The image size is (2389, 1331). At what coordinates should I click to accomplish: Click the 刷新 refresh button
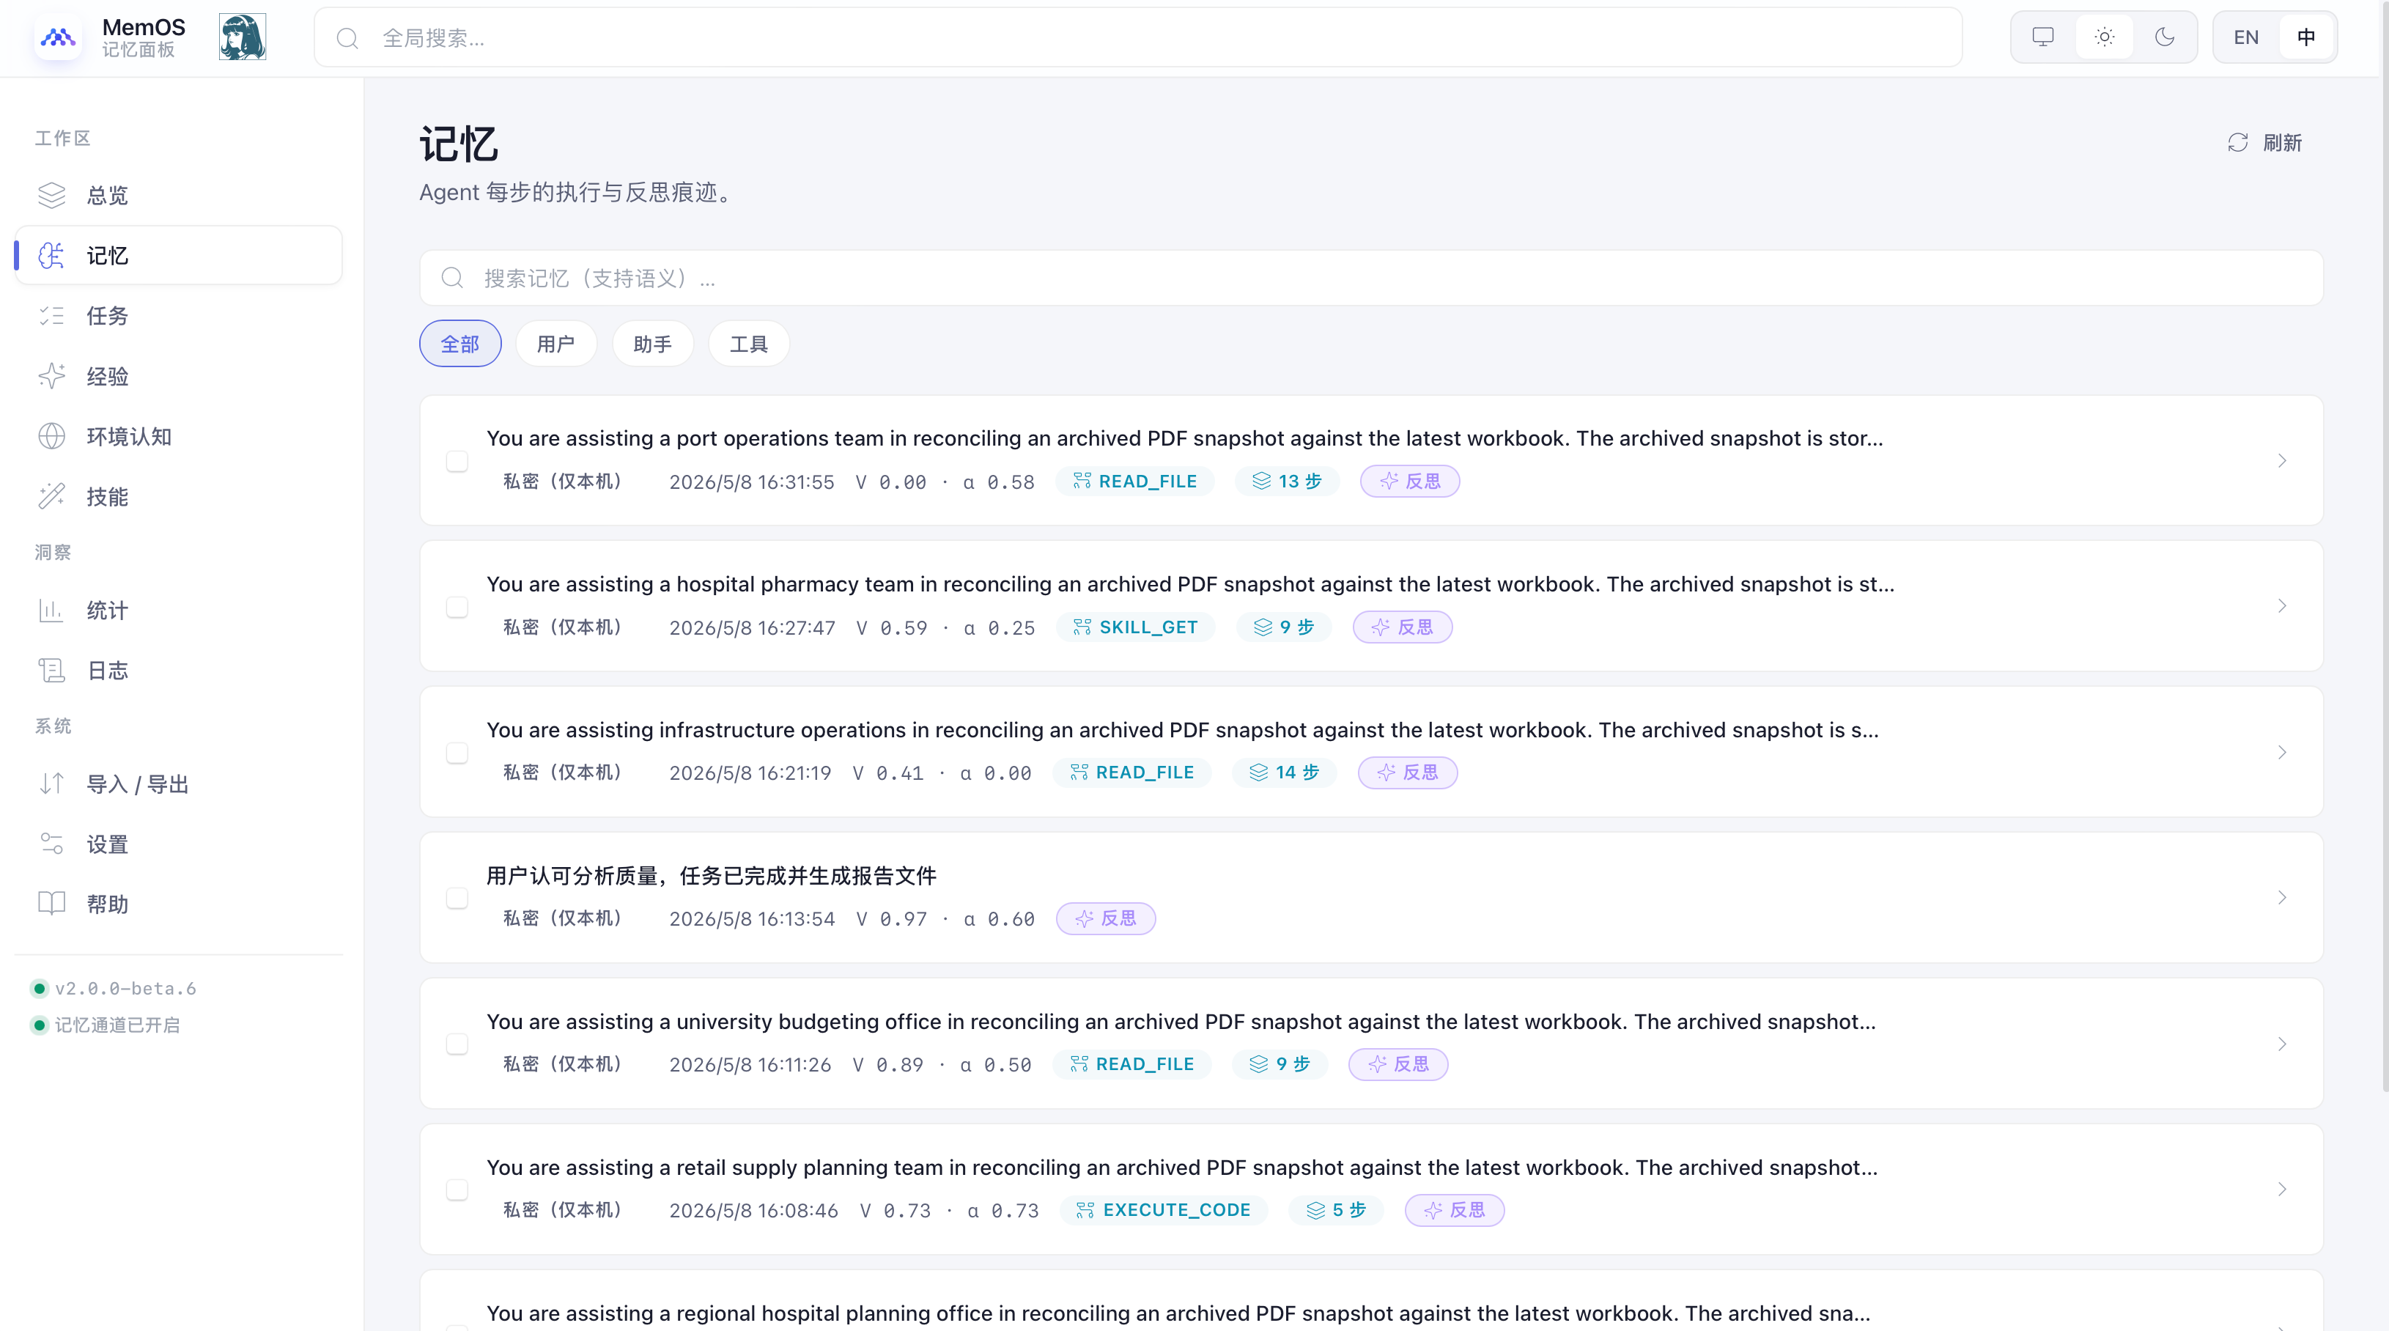tap(2266, 143)
